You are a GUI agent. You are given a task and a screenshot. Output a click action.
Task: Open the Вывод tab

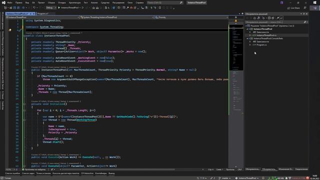pos(111,173)
